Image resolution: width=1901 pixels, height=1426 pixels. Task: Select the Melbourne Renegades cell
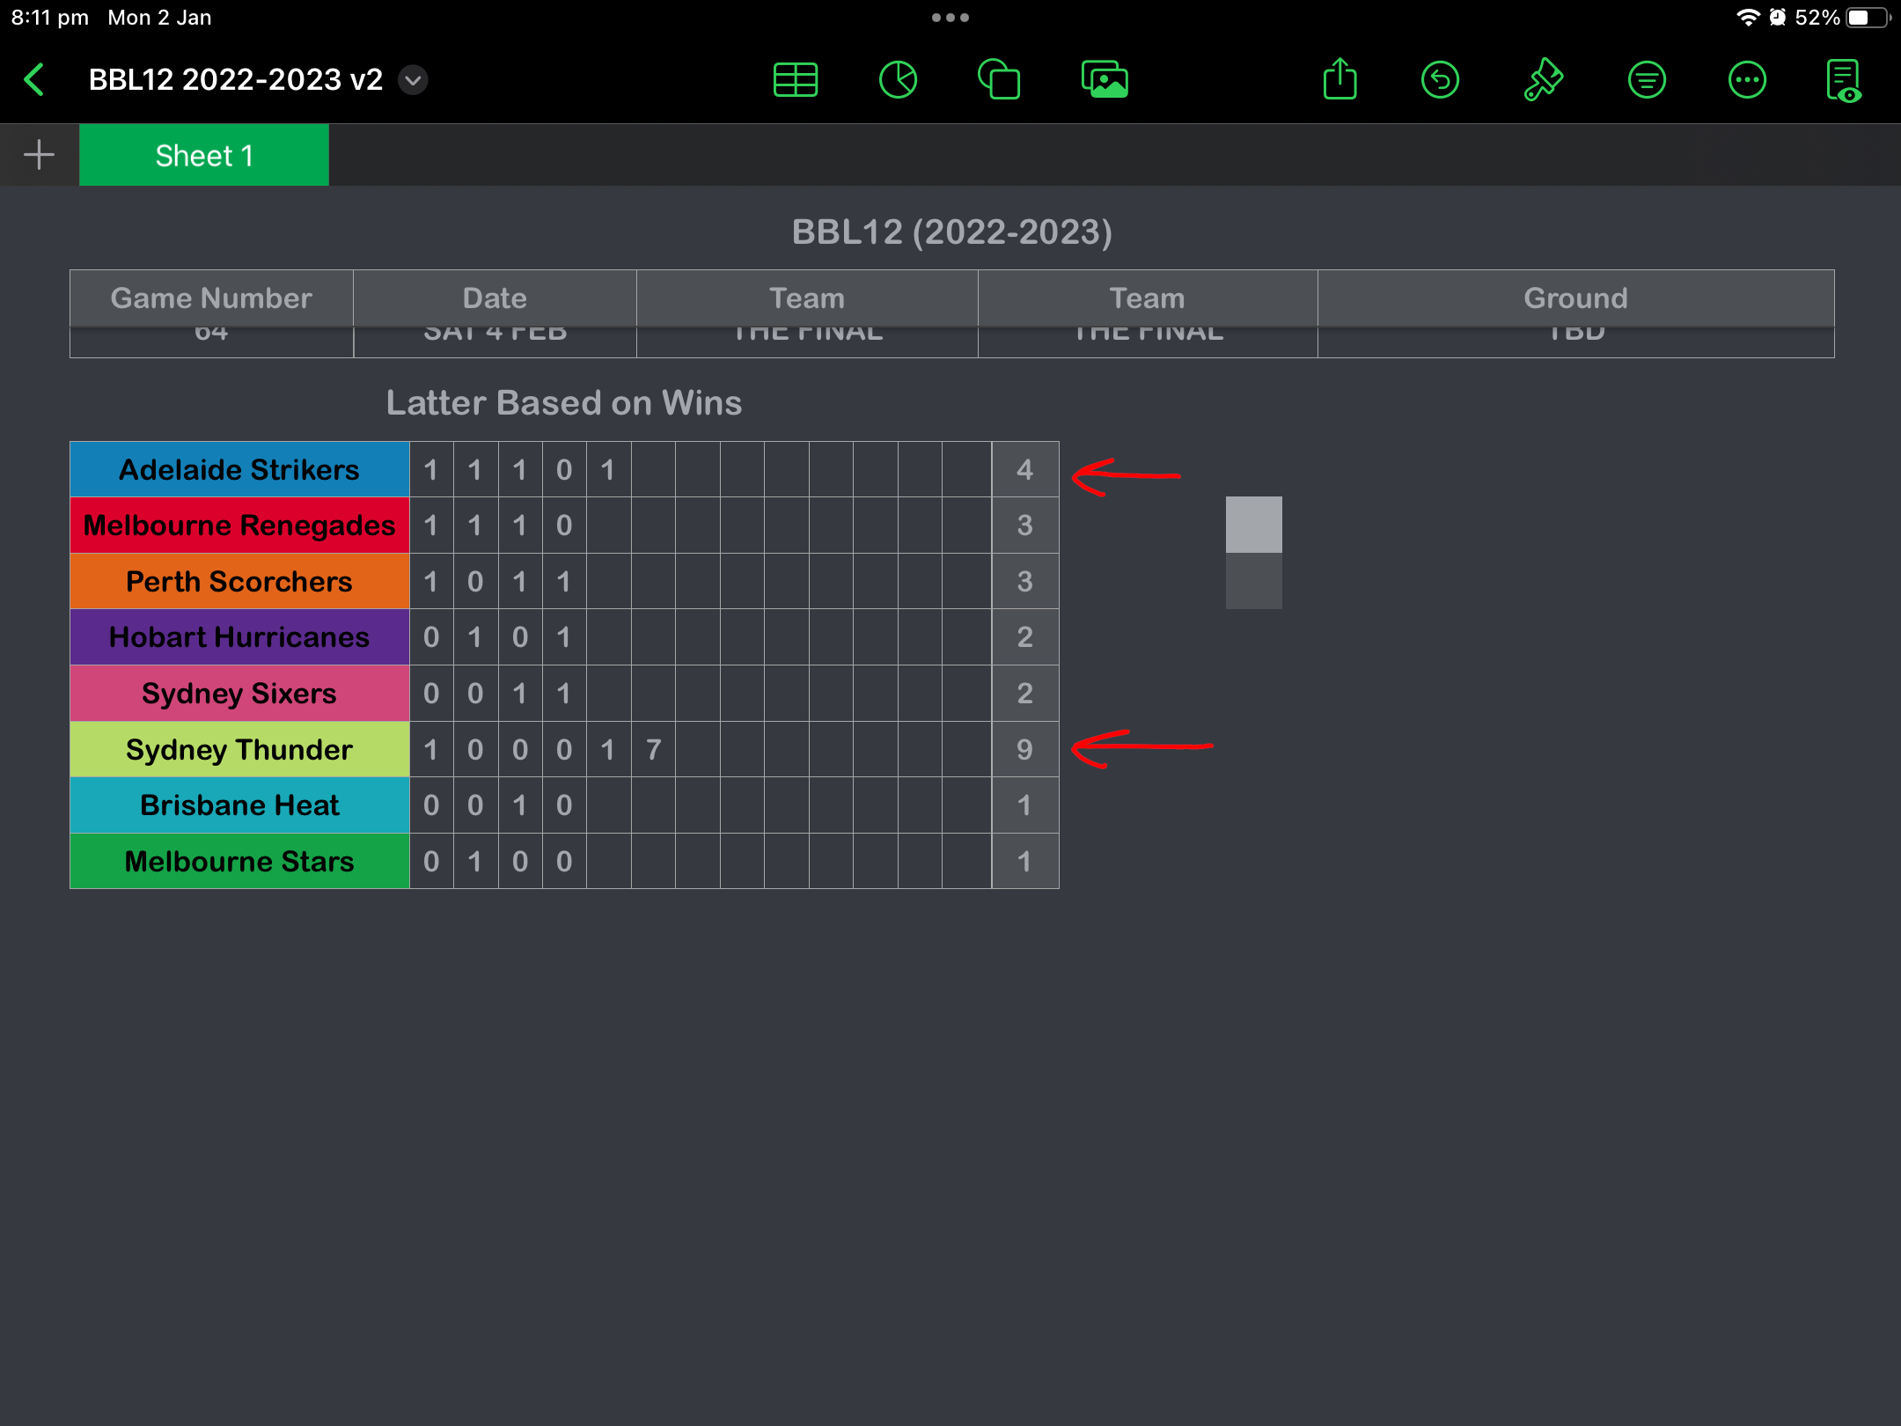click(x=239, y=526)
